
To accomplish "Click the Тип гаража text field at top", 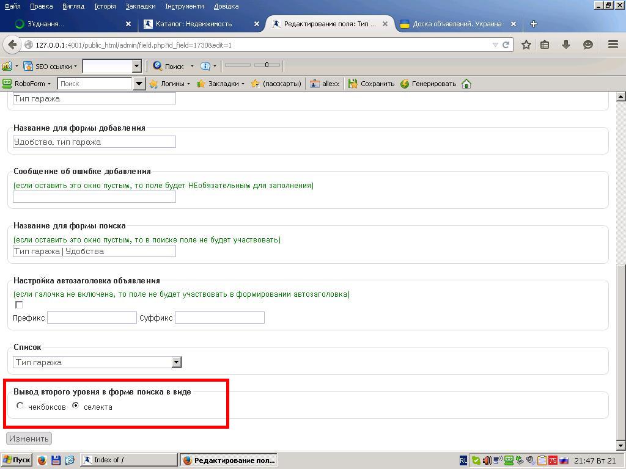I will click(x=94, y=98).
